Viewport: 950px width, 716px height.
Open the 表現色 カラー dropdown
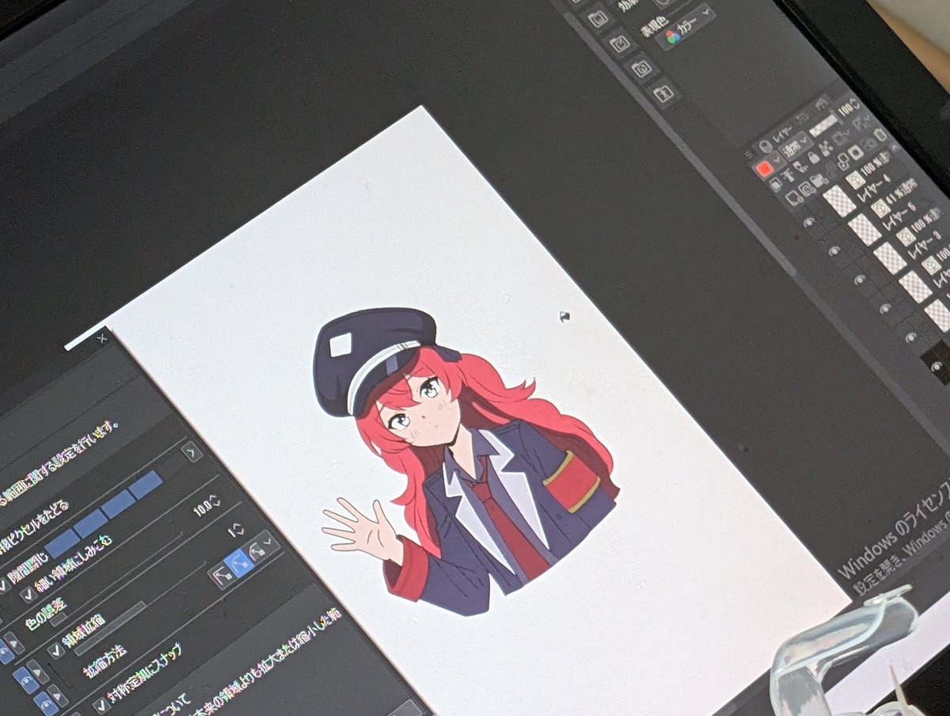[686, 26]
